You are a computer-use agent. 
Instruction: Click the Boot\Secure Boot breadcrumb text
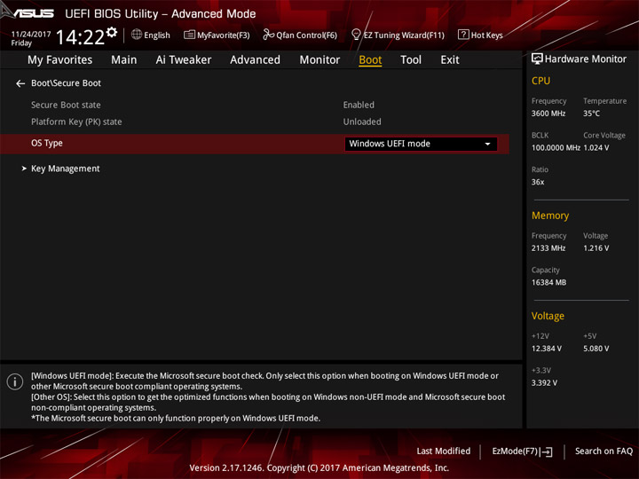[66, 83]
